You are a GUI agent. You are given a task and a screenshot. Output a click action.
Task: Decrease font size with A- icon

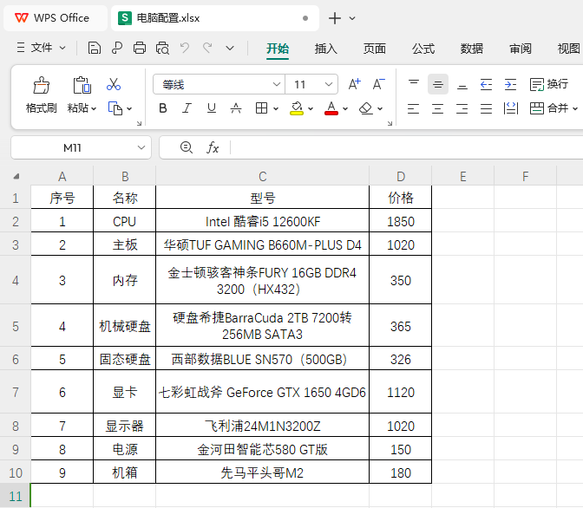pos(379,84)
